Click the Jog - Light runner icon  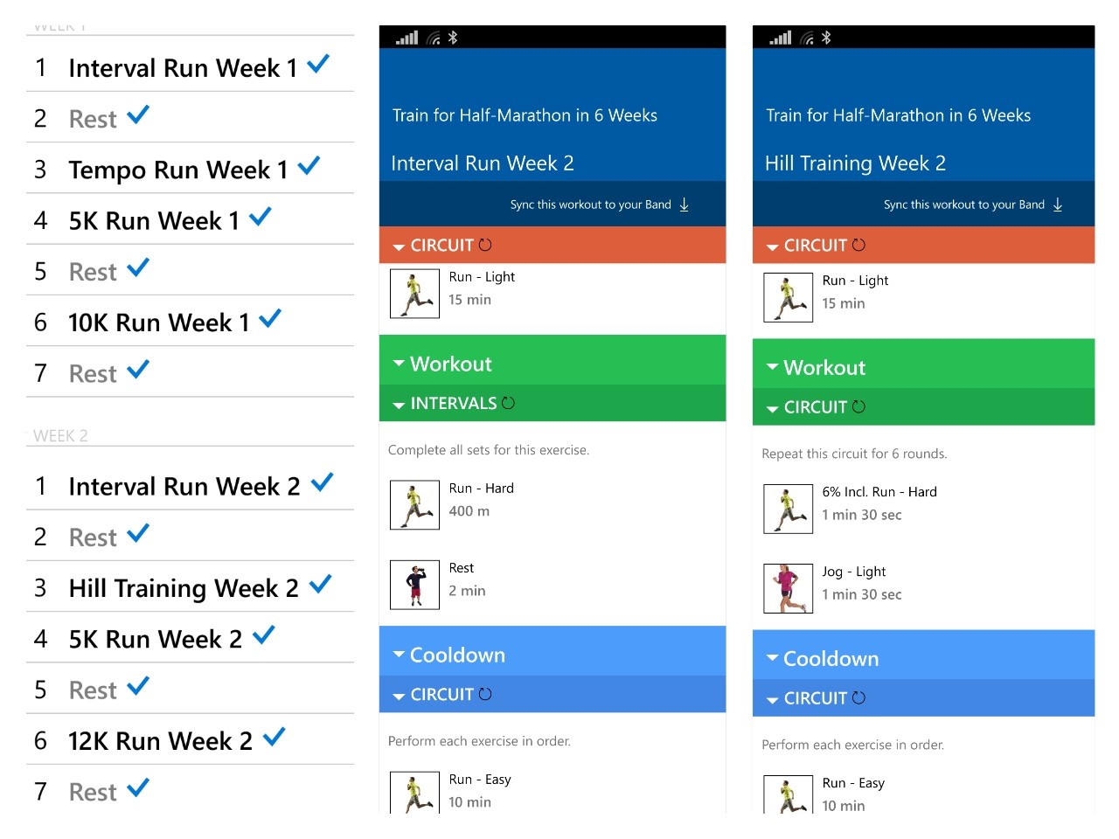coord(788,588)
